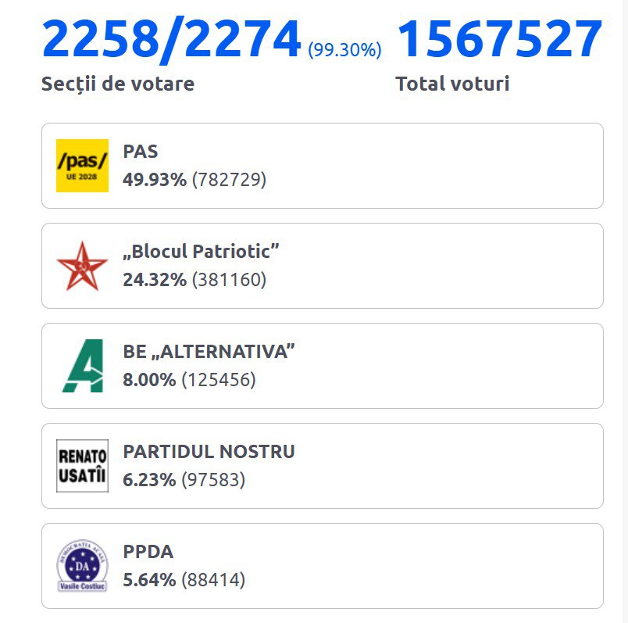Viewport: 628px width, 623px height.
Task: Select the PARTIDUL NOSTRU party name
Action: click(x=209, y=452)
